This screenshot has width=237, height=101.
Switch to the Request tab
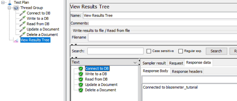pyautogui.click(x=176, y=63)
